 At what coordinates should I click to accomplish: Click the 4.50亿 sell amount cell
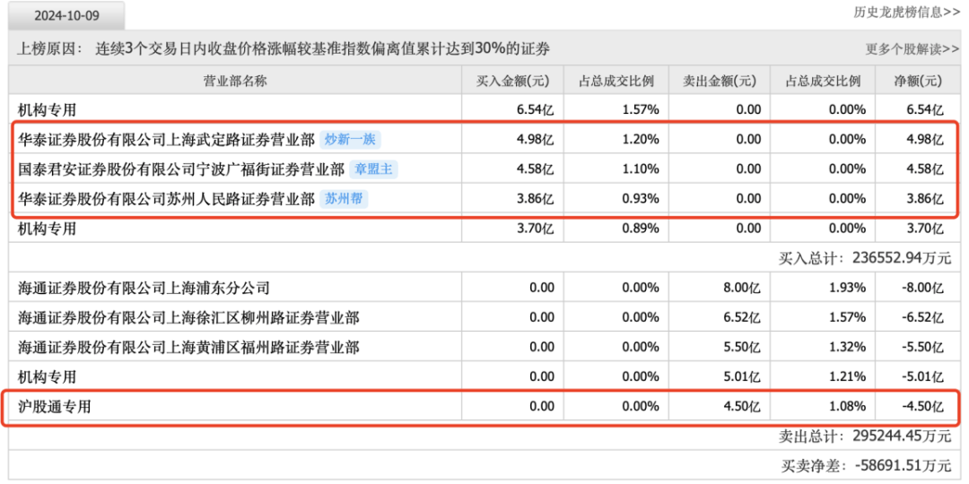click(x=742, y=407)
